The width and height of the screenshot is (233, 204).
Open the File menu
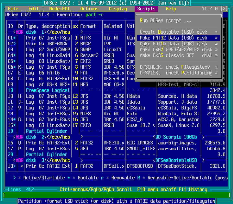13,9
